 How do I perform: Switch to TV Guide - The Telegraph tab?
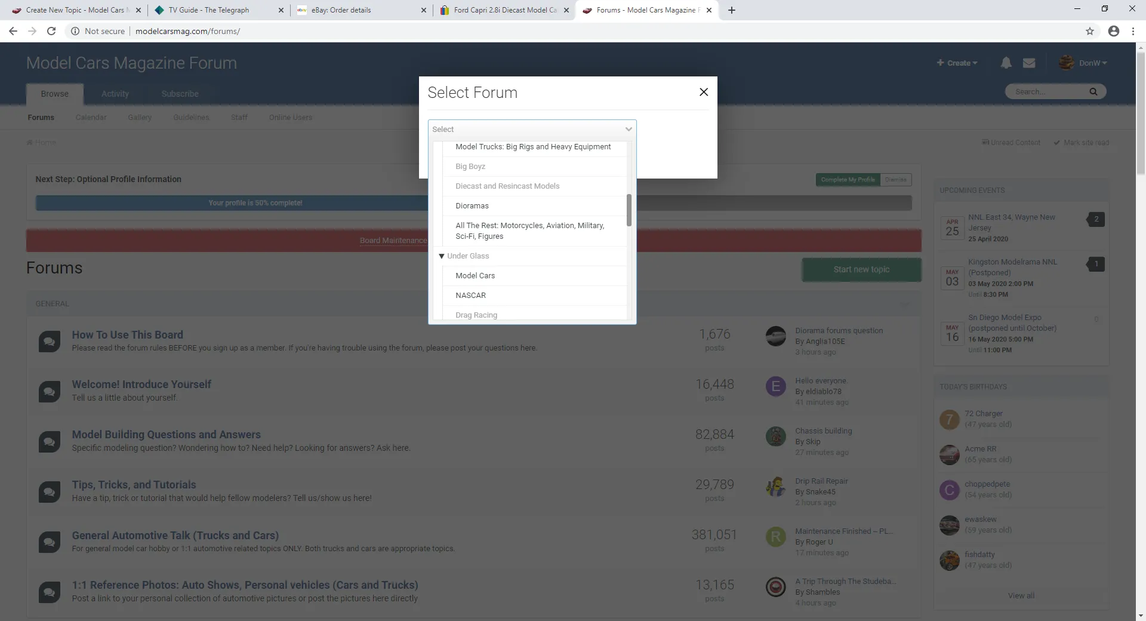tap(208, 10)
